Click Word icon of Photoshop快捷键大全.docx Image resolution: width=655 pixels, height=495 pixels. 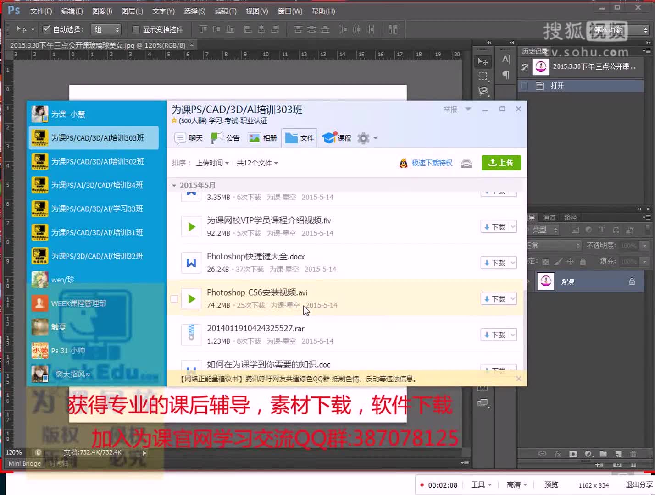point(191,263)
